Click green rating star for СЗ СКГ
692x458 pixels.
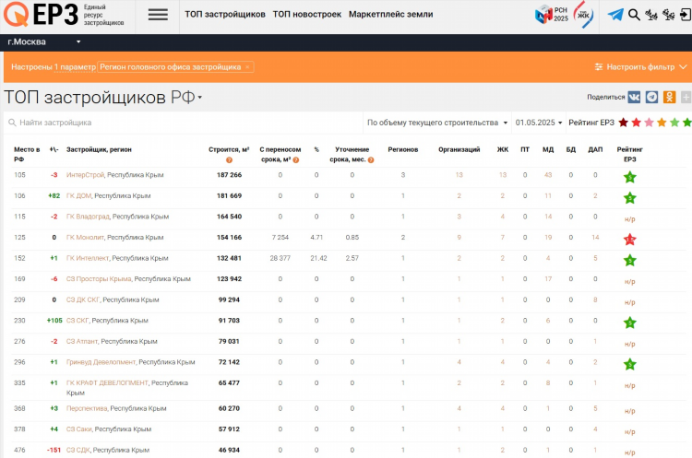[630, 323]
